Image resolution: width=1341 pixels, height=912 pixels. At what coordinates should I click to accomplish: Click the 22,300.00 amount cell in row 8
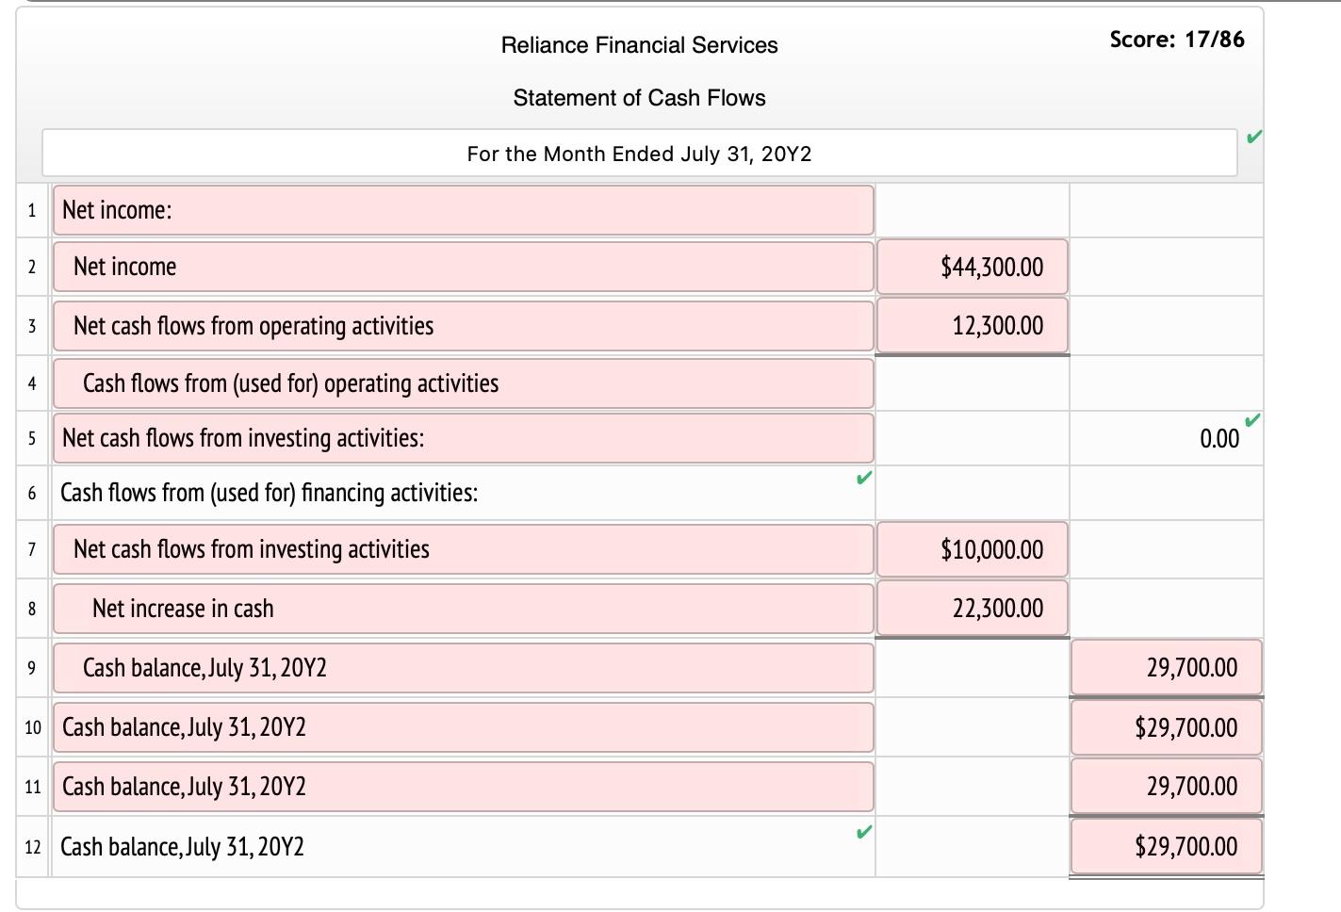[973, 609]
